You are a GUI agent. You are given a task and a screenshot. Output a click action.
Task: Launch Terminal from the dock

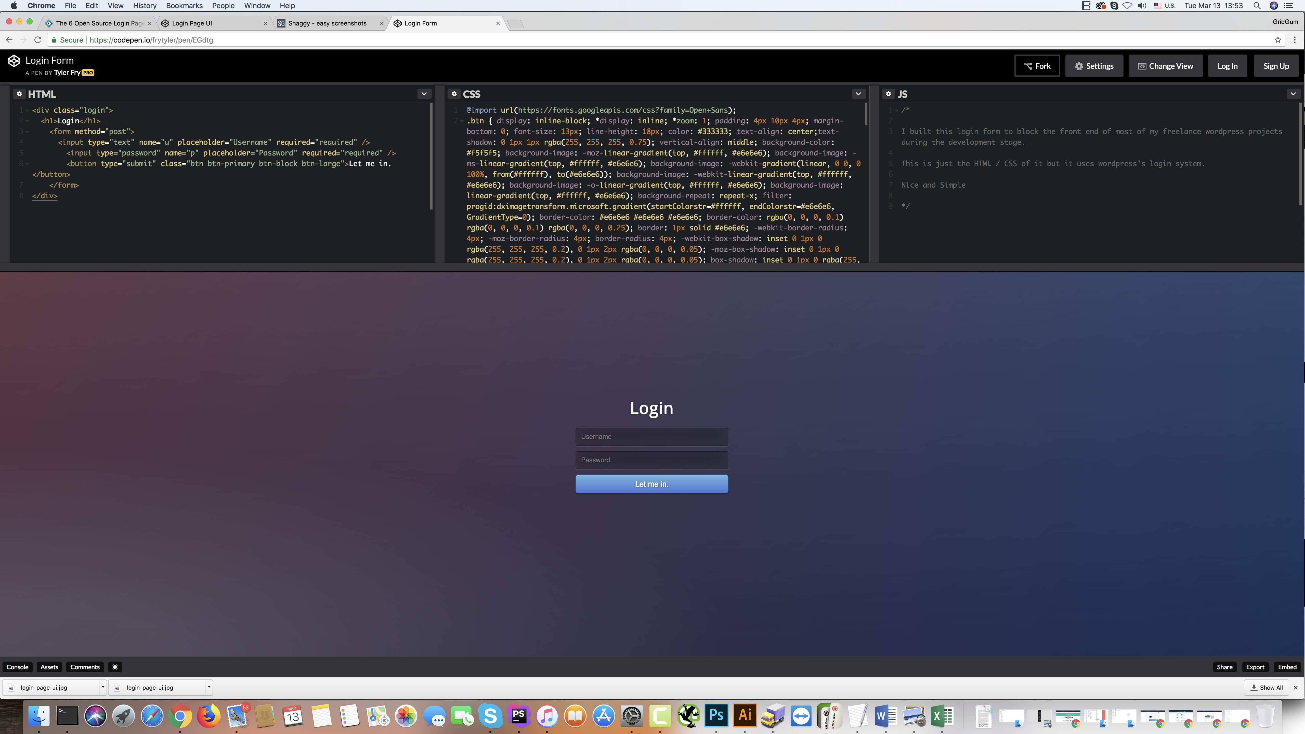coord(67,716)
